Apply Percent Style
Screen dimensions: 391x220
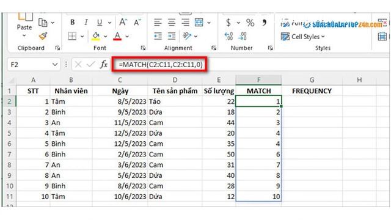pos(250,23)
